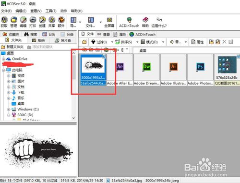The height and width of the screenshot is (183, 240).
Task: Activate the 这是什么? help pointer
Action: pyautogui.click(x=159, y=22)
